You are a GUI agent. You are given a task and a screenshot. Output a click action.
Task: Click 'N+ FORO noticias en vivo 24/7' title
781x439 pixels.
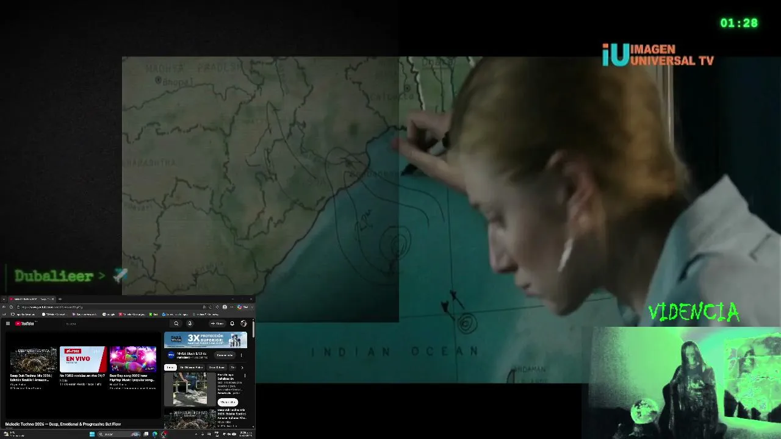(x=82, y=376)
